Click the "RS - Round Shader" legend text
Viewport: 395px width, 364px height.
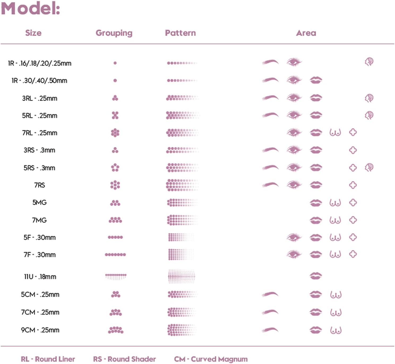click(x=124, y=359)
